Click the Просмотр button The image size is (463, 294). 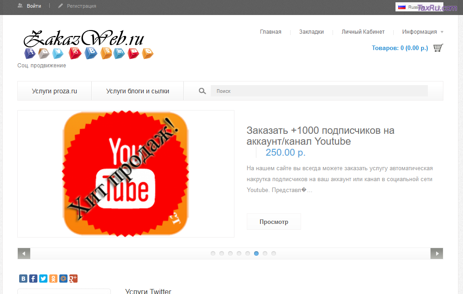pos(274,222)
